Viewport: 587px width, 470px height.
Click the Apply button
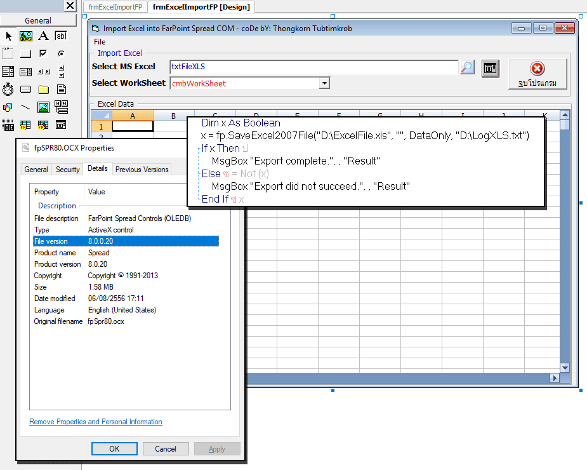tap(217, 448)
